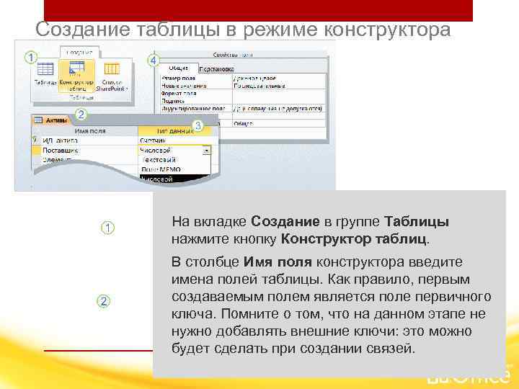Click the Размер поля property label
519x389 pixels.
178,79
